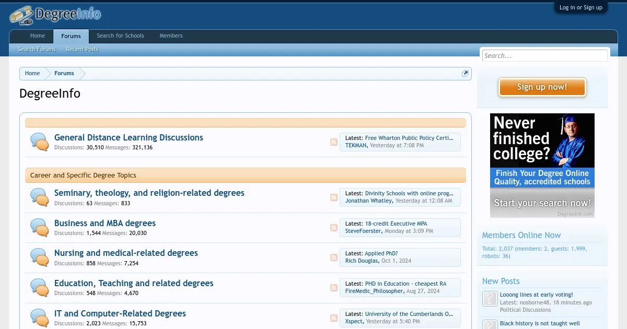
Task: Open latest post 18-credit Executive MPA
Action: 396,224
